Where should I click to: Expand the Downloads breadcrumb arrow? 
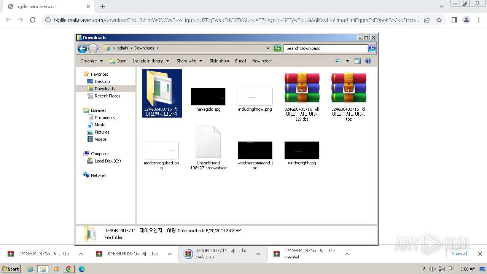click(158, 48)
